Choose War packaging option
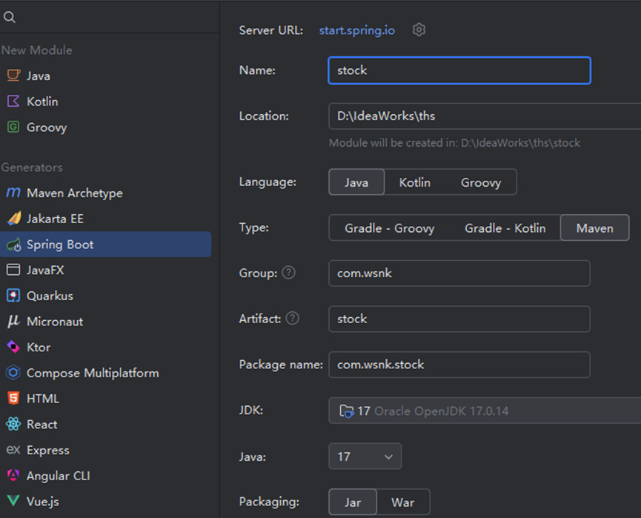The height and width of the screenshot is (518, 641). tap(402, 502)
